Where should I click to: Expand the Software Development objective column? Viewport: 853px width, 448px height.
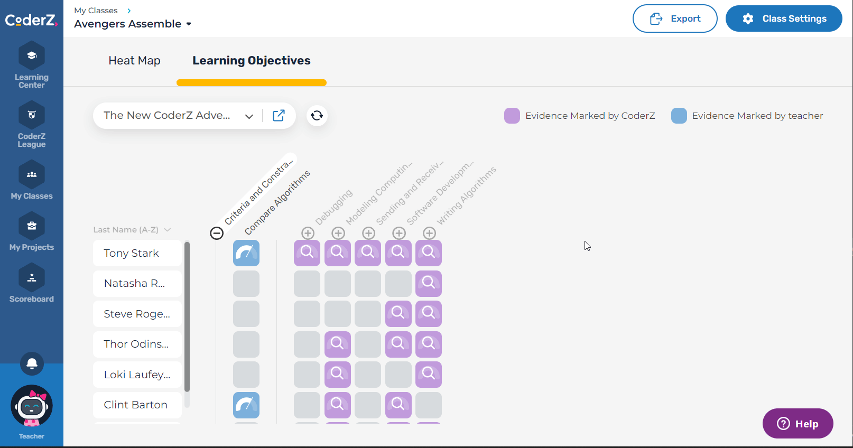399,233
